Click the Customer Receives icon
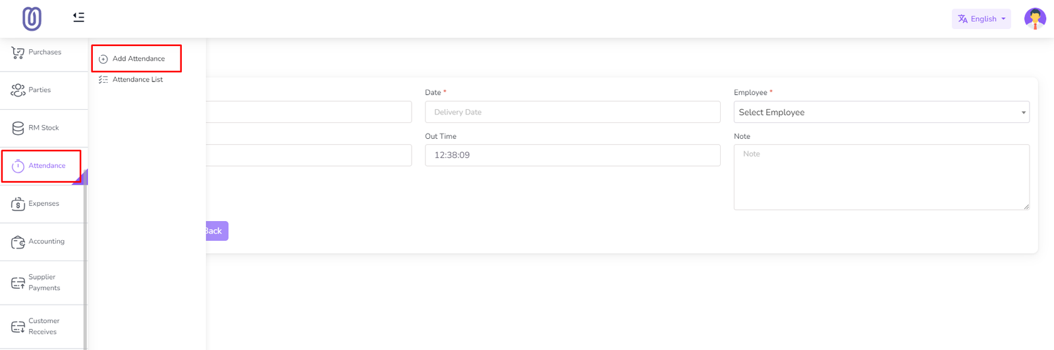This screenshot has width=1054, height=350. click(x=18, y=327)
